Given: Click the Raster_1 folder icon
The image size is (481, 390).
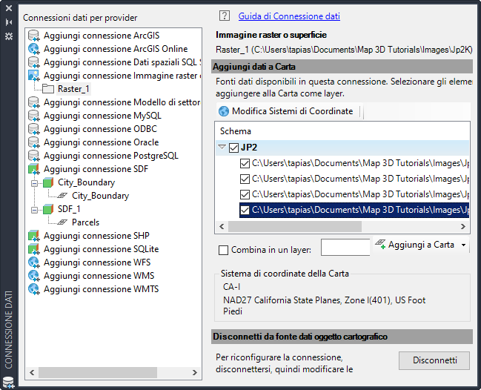Looking at the screenshot, I should pos(48,89).
